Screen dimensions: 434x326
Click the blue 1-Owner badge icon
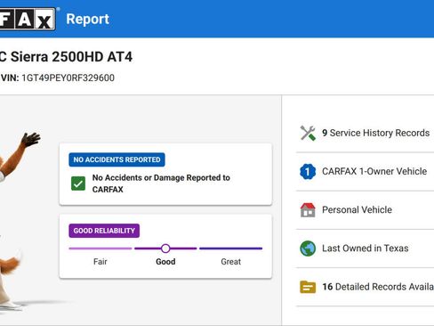pos(308,171)
